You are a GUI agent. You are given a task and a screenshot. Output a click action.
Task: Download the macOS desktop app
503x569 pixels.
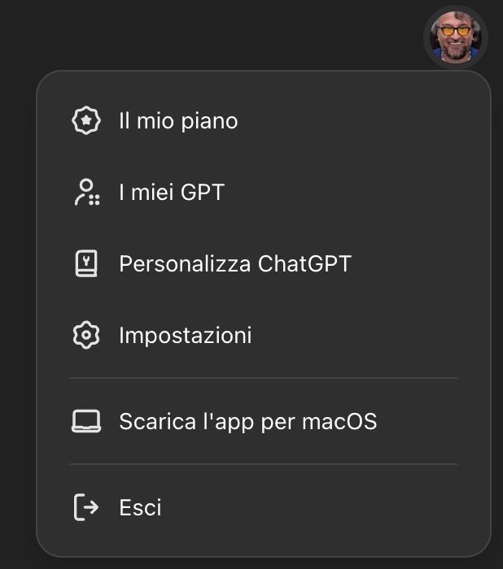pyautogui.click(x=248, y=421)
